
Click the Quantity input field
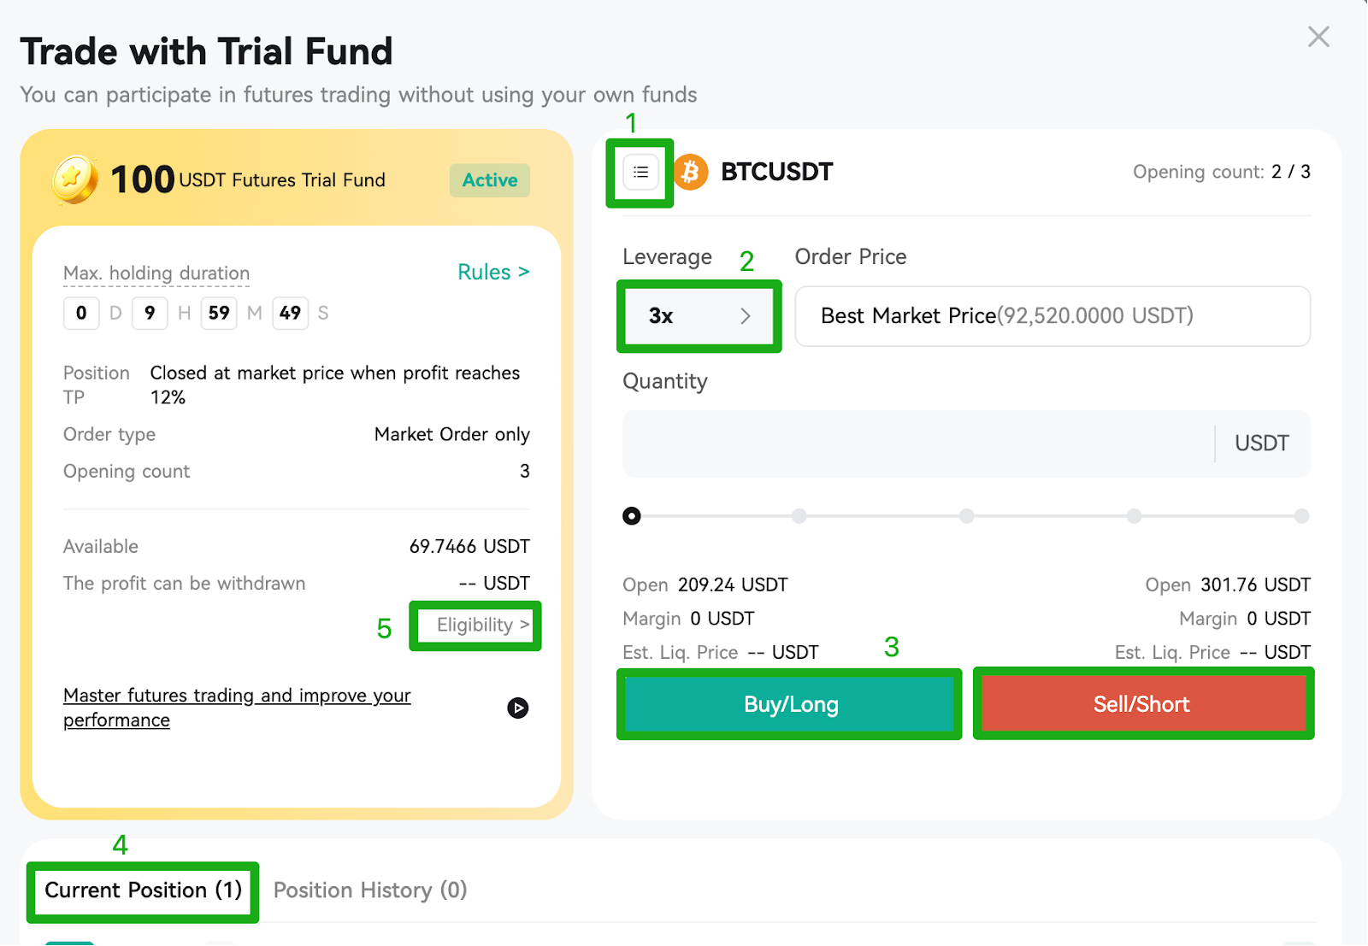918,444
